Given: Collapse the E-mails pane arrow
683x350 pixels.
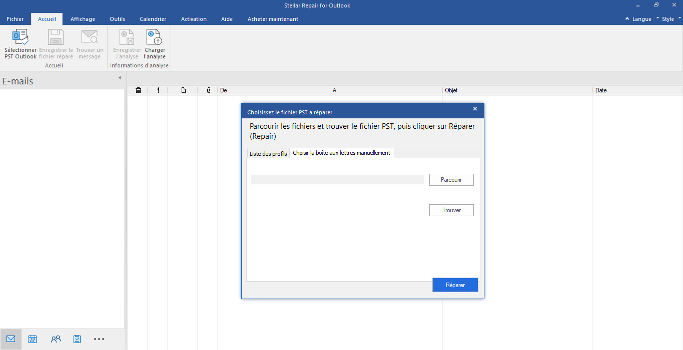Looking at the screenshot, I should [x=120, y=78].
